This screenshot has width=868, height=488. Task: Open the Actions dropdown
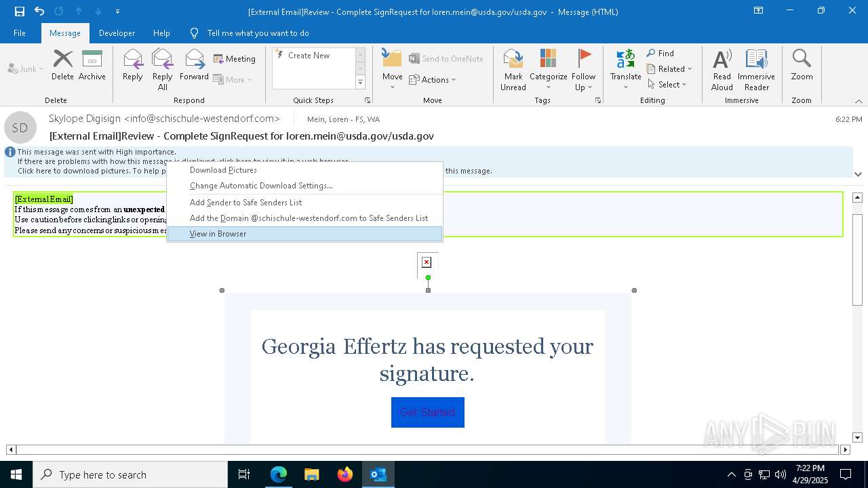(433, 79)
